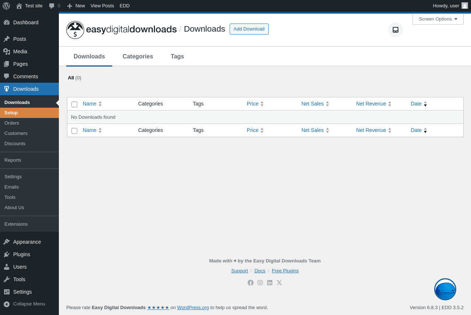Image resolution: width=471 pixels, height=315 pixels.
Task: Open the notifications inbox icon
Action: point(396,30)
